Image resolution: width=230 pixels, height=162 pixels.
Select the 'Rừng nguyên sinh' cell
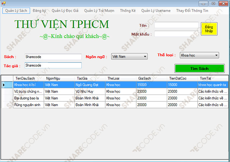pyautogui.click(x=28, y=105)
